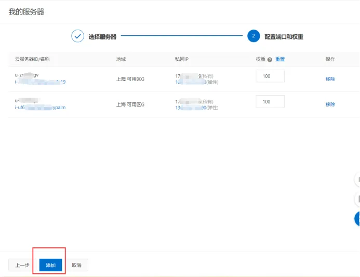Remove the first server via 移除
Image resolution: width=360 pixels, height=277 pixels.
point(330,79)
